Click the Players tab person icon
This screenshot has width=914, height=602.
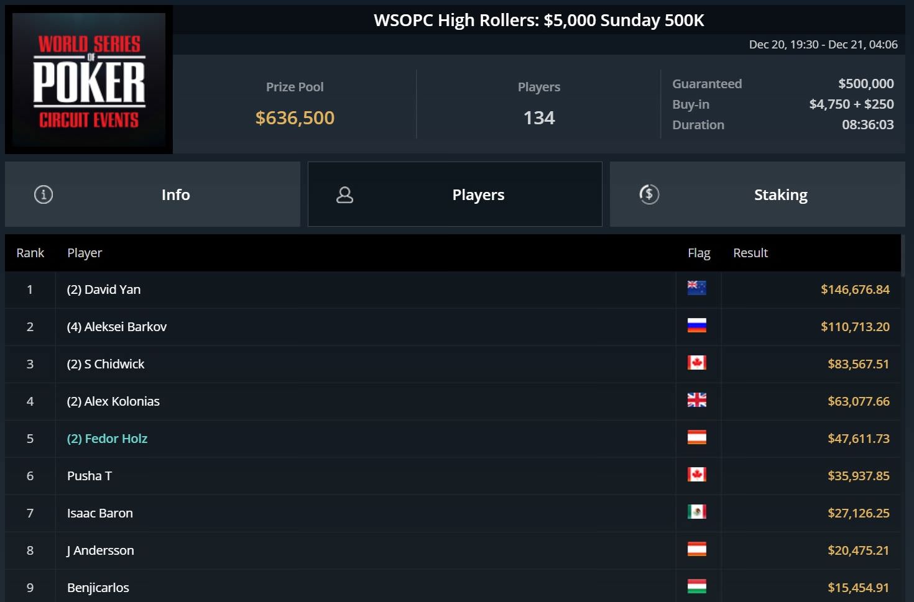click(344, 195)
